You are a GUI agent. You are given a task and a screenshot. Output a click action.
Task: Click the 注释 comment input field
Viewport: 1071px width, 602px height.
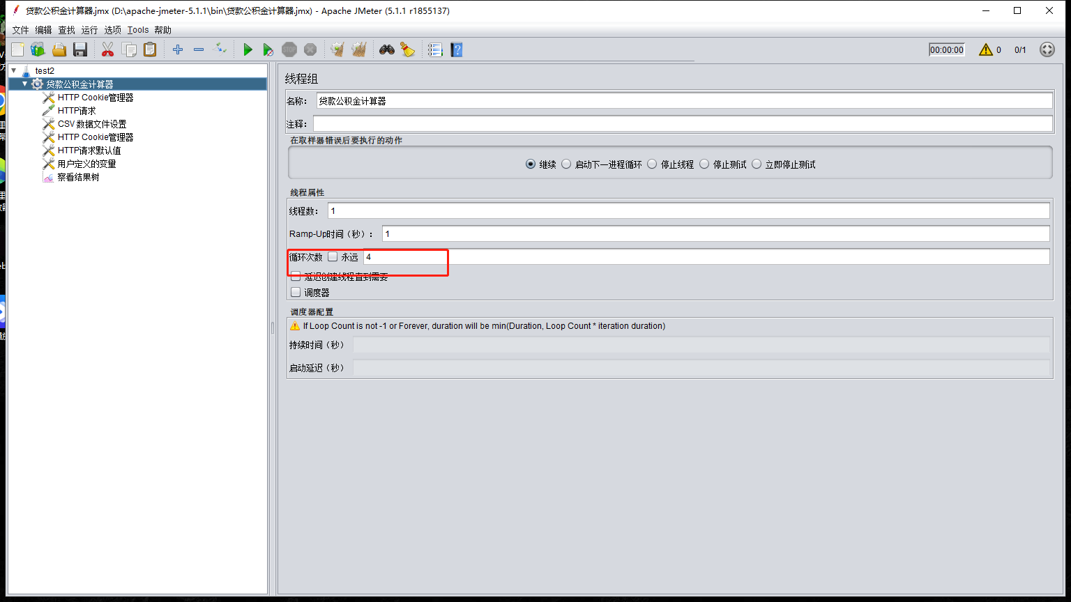tap(683, 123)
